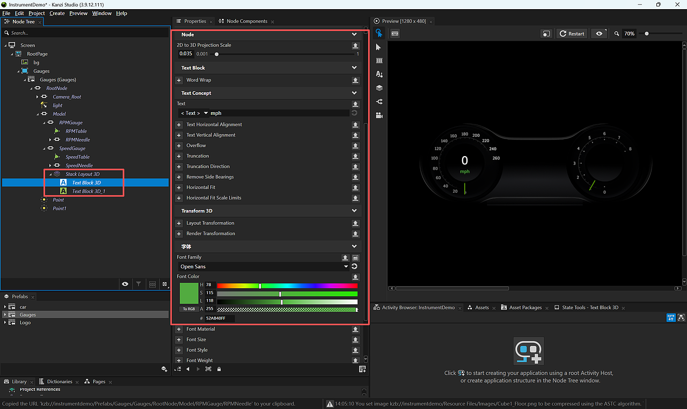687x409 pixels.
Task: Open the Font Family dropdown showing Open Sans
Action: click(x=264, y=266)
